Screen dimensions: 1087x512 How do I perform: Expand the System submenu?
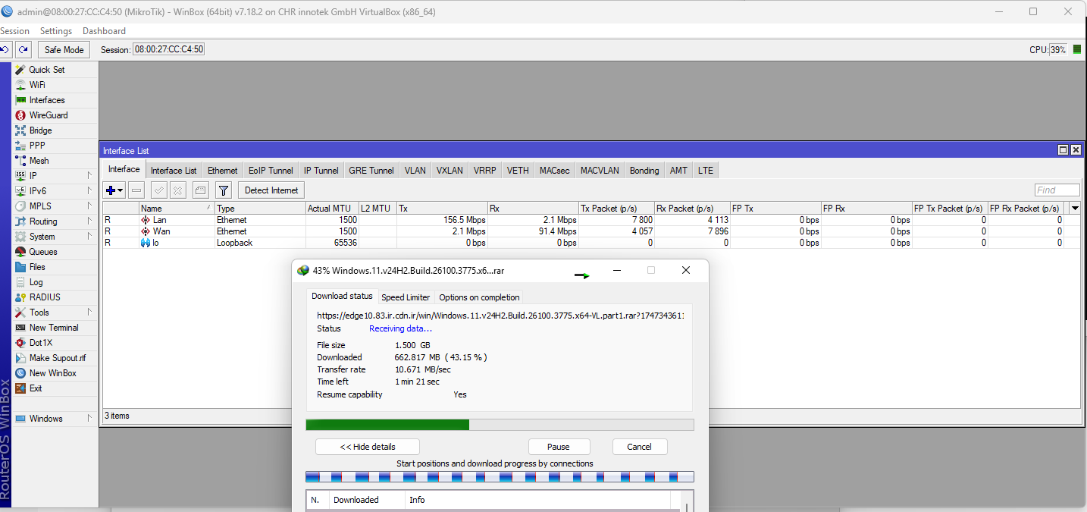(x=89, y=236)
